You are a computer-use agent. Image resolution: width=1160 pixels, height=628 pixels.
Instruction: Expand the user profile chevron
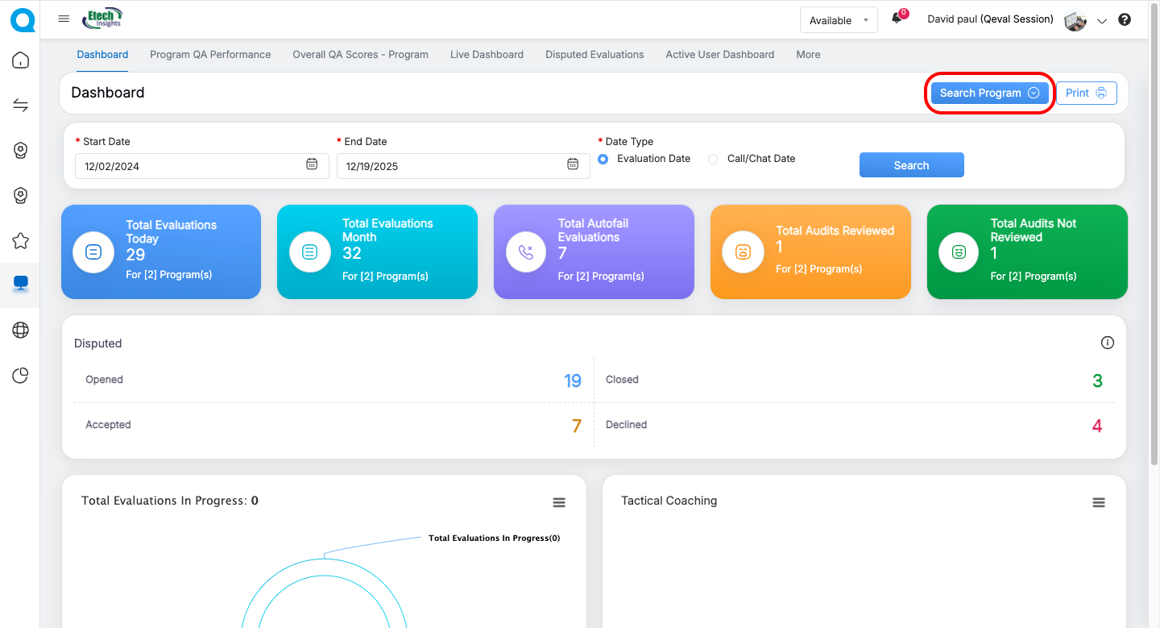point(1102,21)
